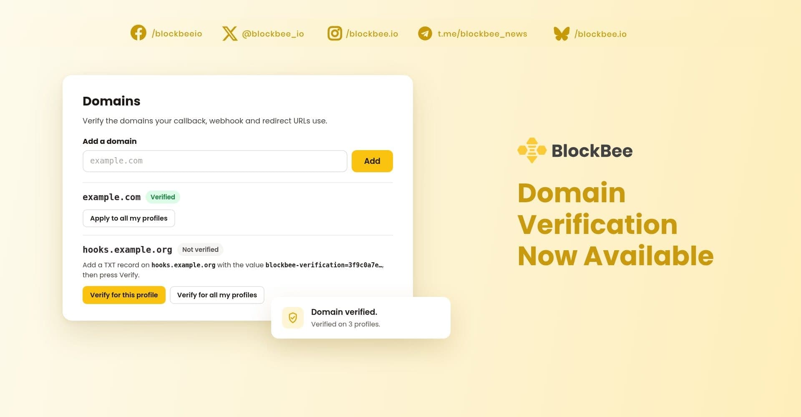Image resolution: width=801 pixels, height=417 pixels.
Task: Click the Not verified badge
Action: pos(200,249)
